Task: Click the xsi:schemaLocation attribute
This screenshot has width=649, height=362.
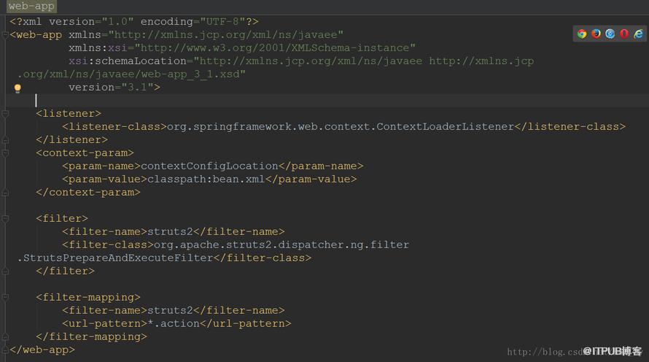Action: click(x=128, y=61)
